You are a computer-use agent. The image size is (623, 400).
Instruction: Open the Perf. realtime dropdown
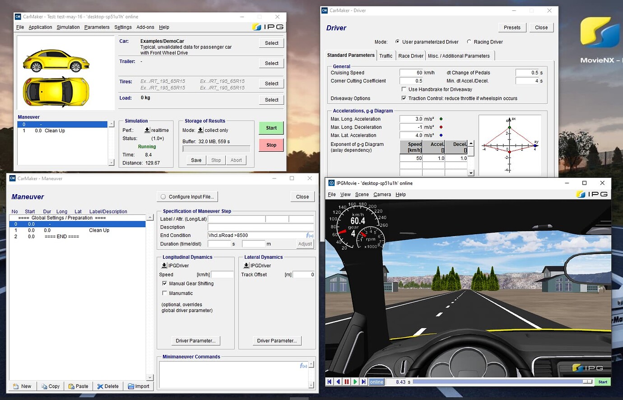pos(147,130)
